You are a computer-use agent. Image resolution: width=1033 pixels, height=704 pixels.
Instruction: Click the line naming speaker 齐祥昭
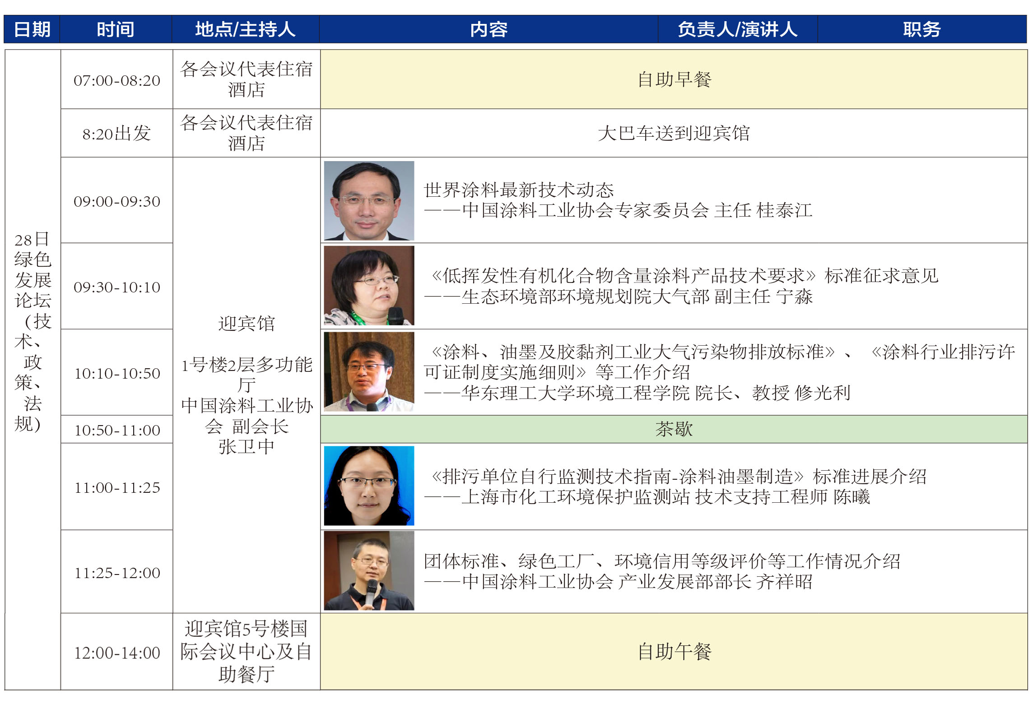pos(618,581)
